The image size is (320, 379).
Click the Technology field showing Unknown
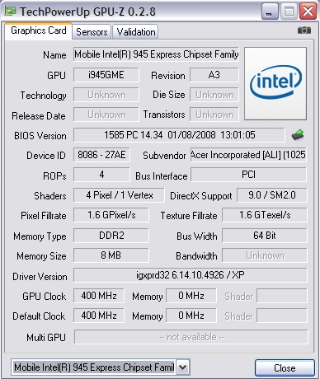tap(106, 95)
